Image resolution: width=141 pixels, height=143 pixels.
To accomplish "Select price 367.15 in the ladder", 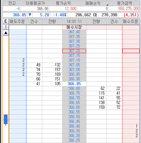I will pyautogui.click(x=74, y=55).
